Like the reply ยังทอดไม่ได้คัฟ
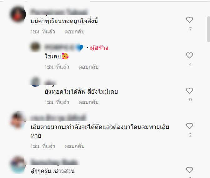 tap(189, 91)
